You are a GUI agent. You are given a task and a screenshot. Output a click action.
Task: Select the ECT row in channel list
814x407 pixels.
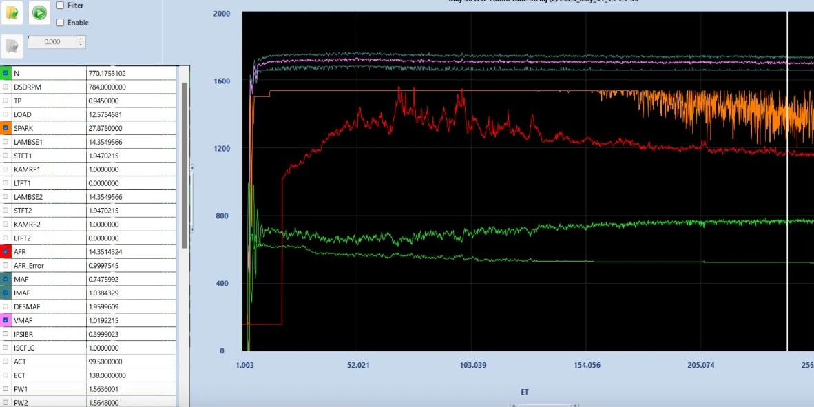[88, 375]
